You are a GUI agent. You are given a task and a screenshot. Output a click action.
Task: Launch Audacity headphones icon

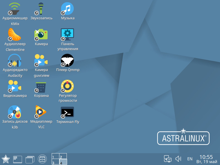click(x=15, y=60)
